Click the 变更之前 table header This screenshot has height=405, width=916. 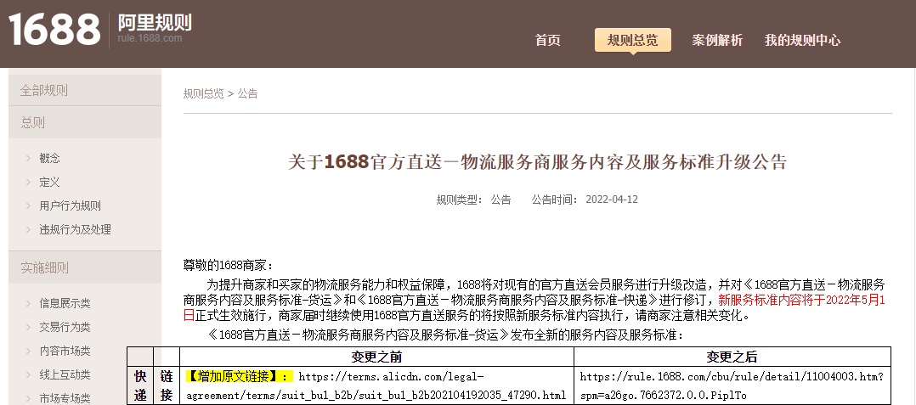[x=376, y=357]
